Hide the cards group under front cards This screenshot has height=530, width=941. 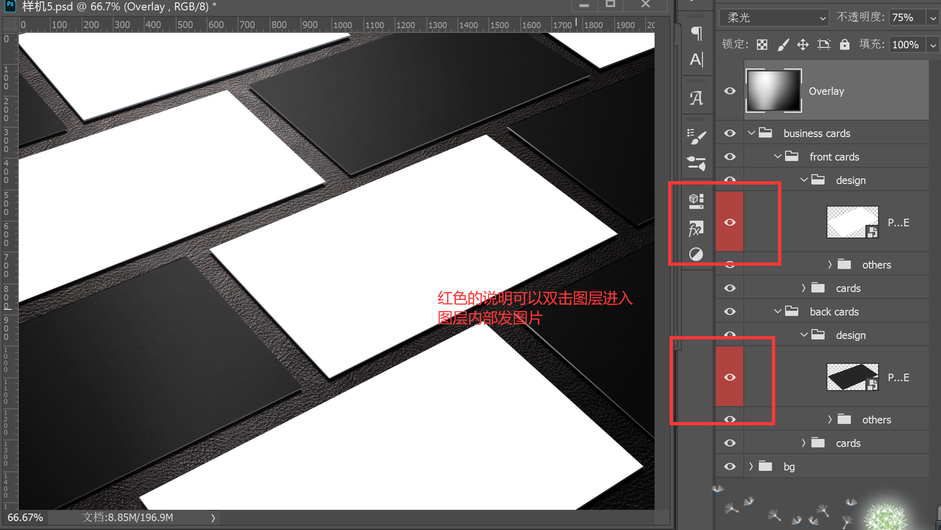730,288
